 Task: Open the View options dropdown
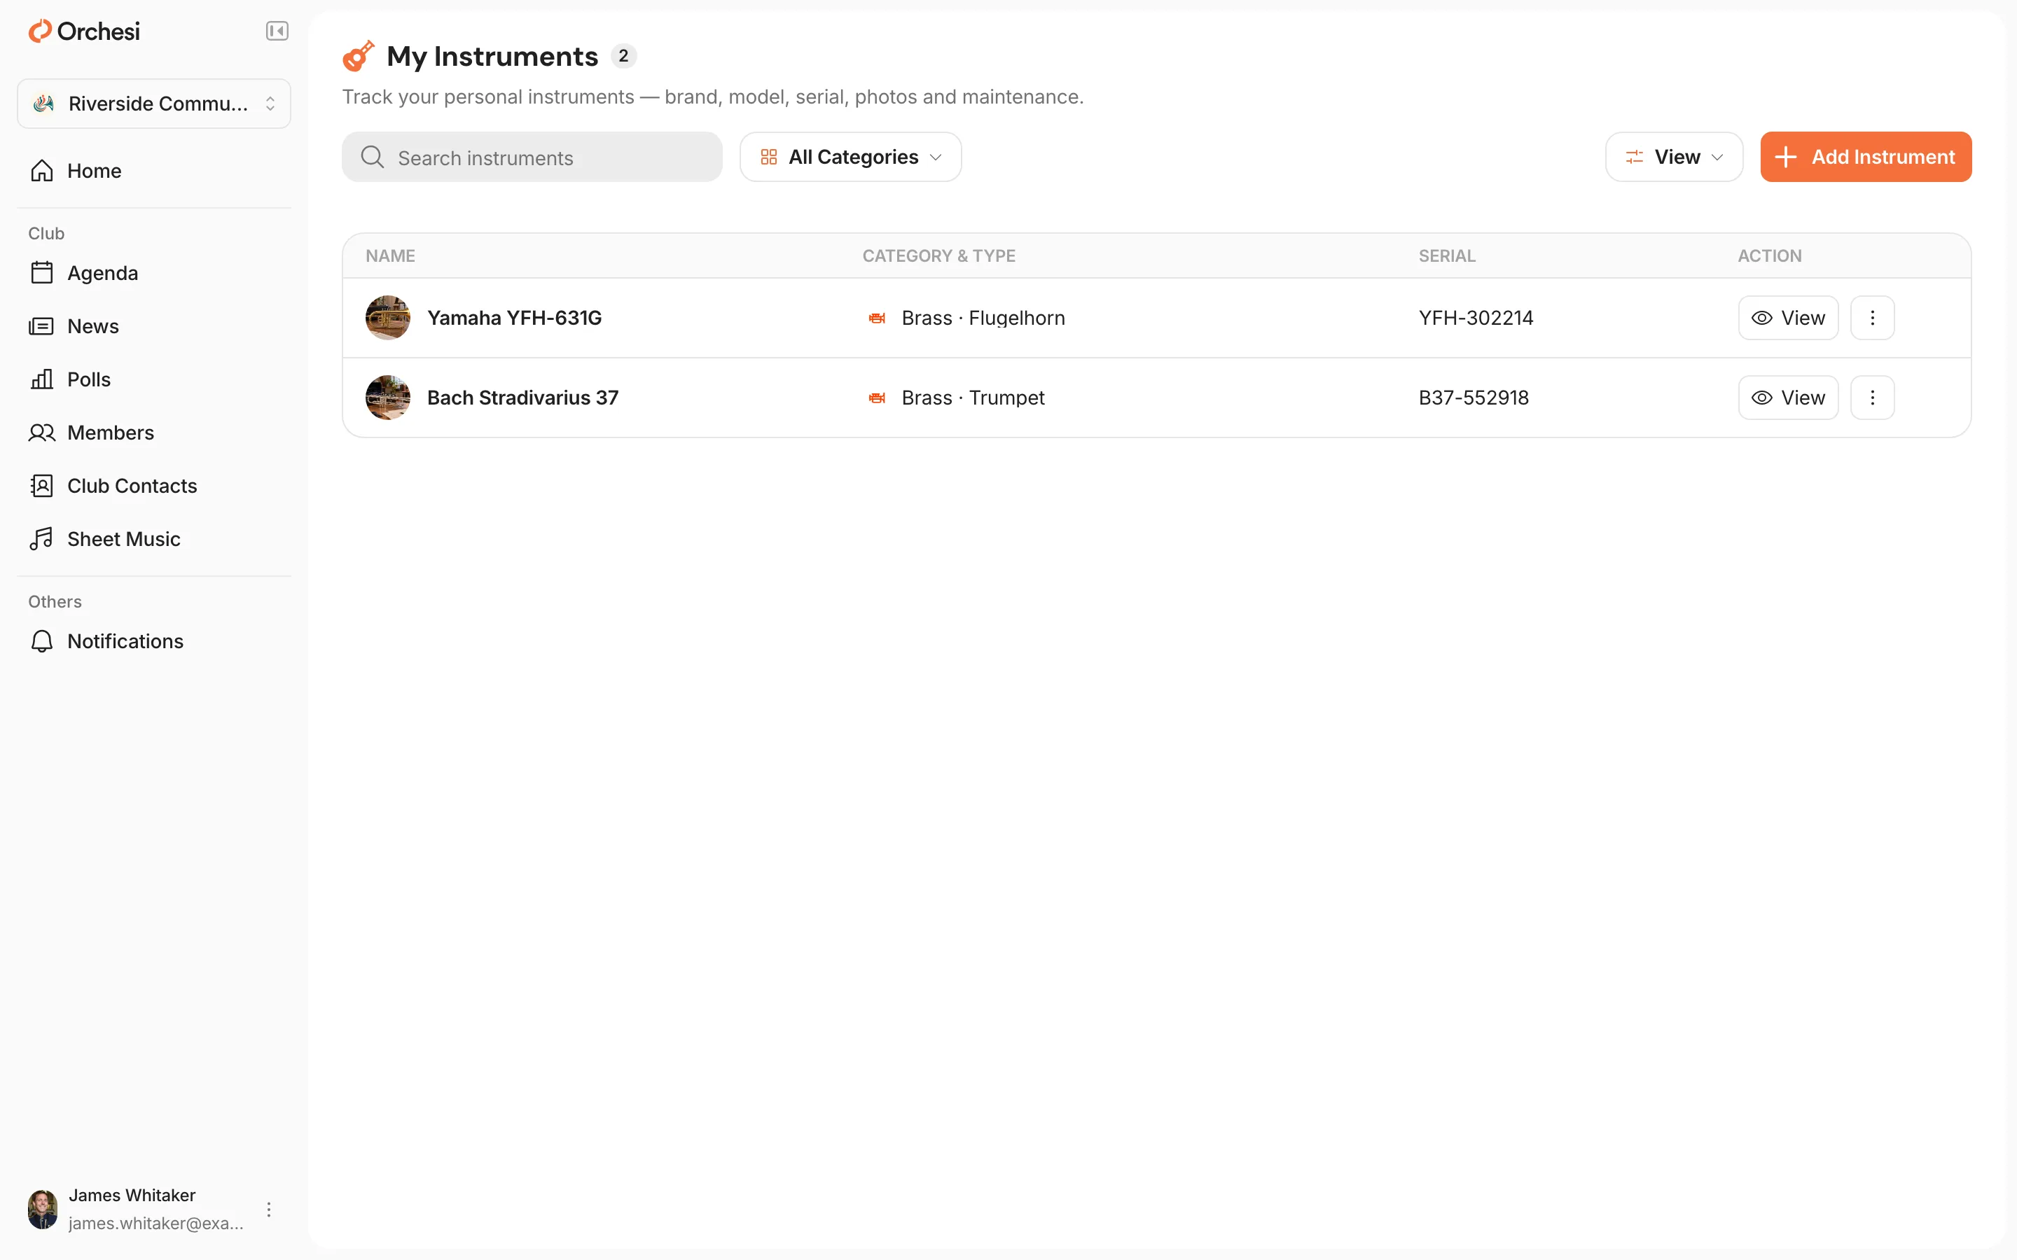point(1674,157)
